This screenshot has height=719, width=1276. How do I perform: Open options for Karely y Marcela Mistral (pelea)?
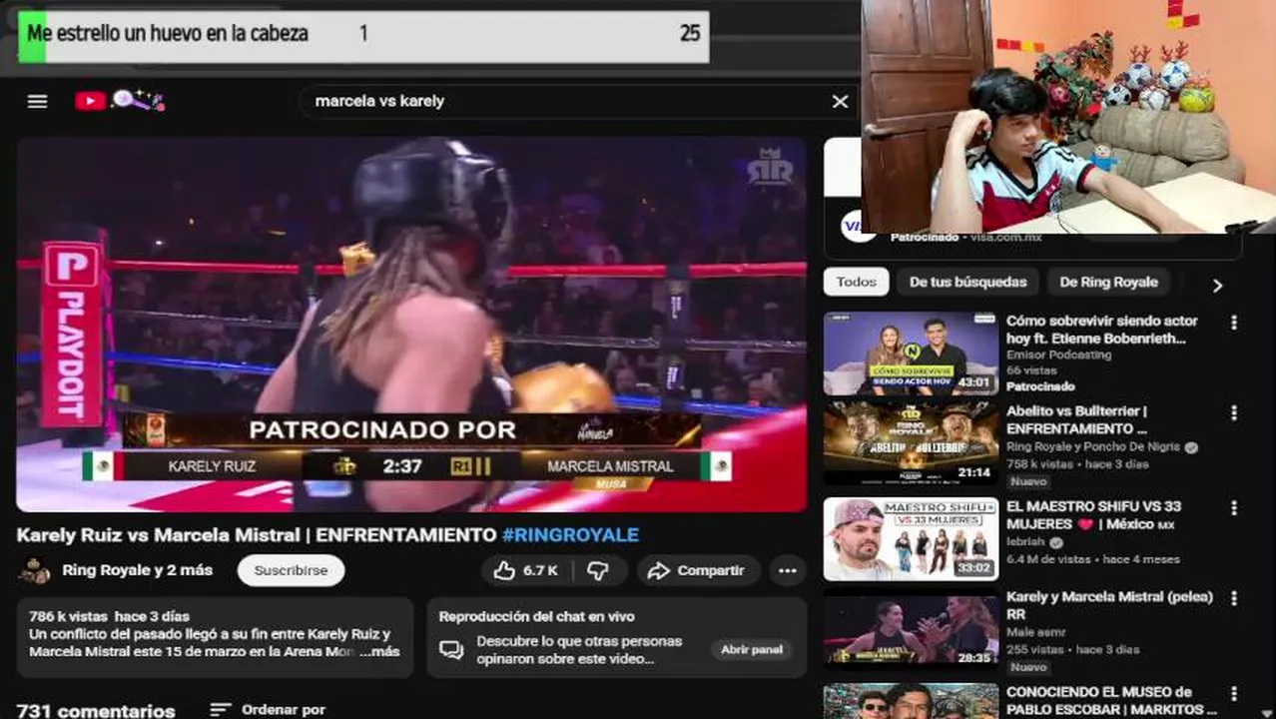[1234, 597]
